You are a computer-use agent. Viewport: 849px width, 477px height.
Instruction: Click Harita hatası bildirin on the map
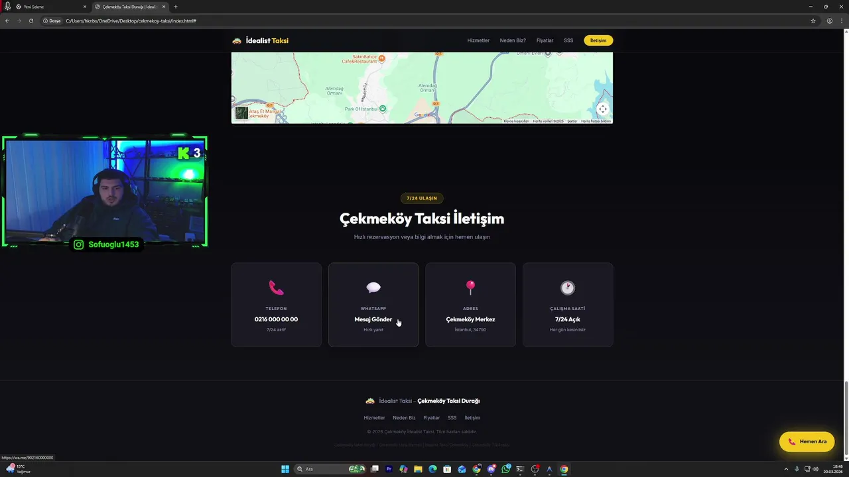pyautogui.click(x=596, y=121)
